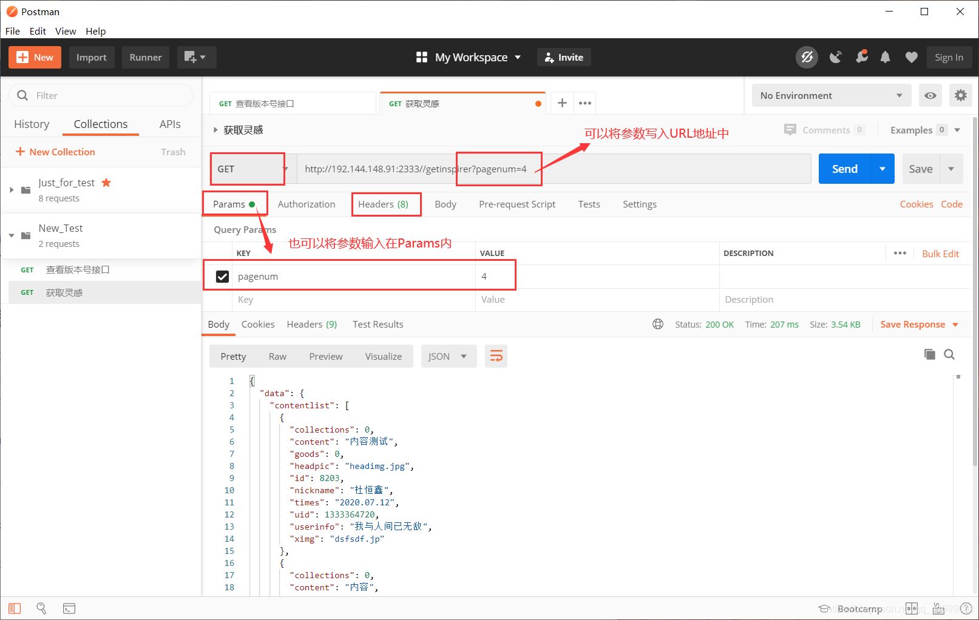The height and width of the screenshot is (620, 979).
Task: Open the Authorization tab
Action: (307, 204)
